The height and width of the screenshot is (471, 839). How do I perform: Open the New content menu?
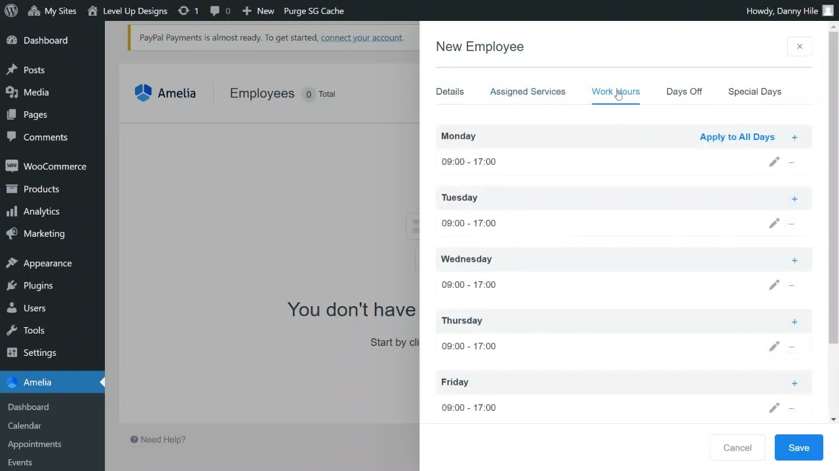258,10
